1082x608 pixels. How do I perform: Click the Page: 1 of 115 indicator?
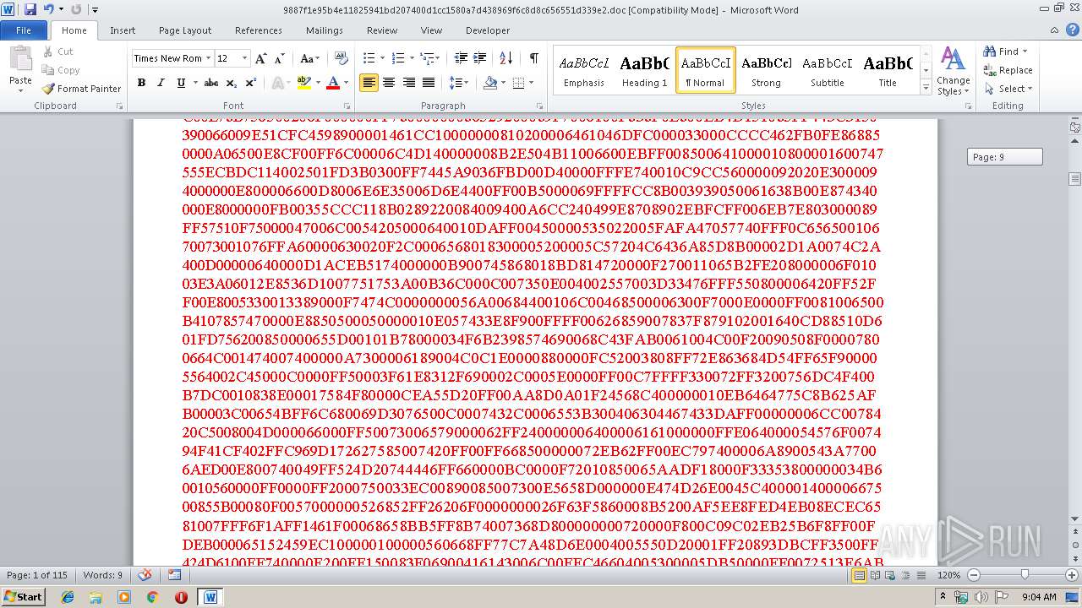[x=37, y=575]
